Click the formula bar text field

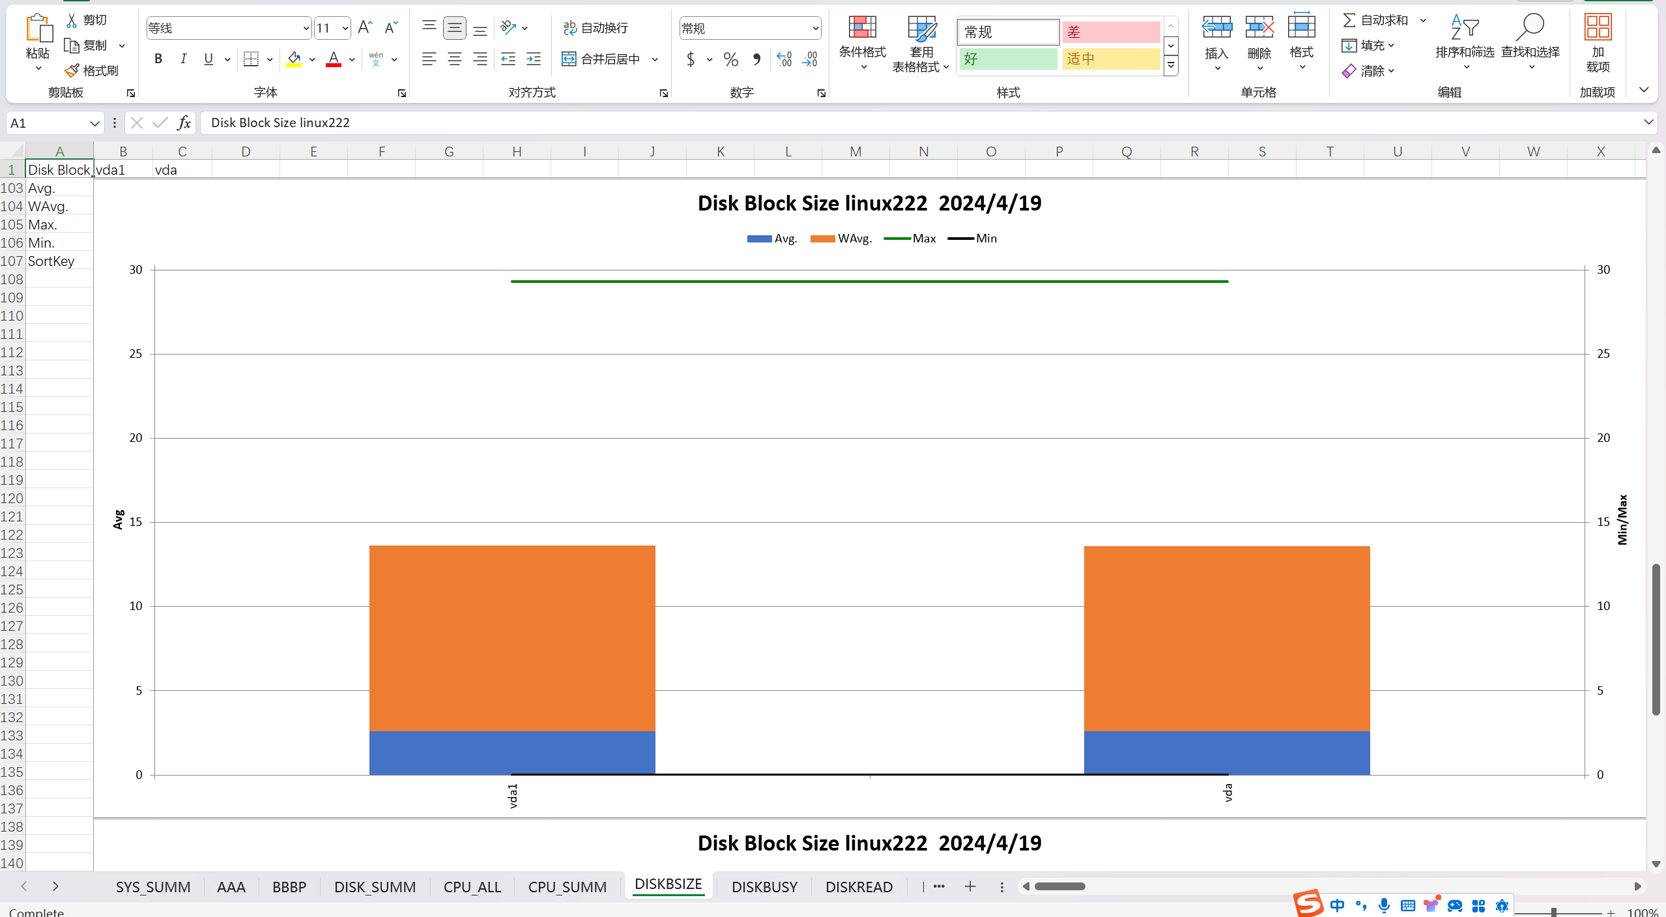click(912, 123)
